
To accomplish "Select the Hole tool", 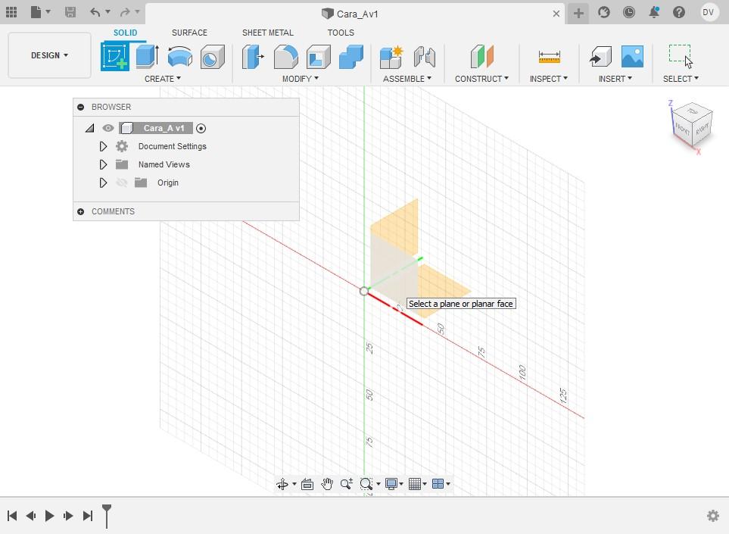I will coord(213,57).
